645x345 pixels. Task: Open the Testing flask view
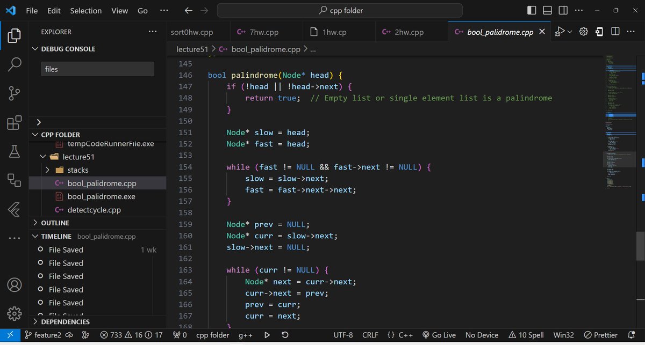(15, 151)
